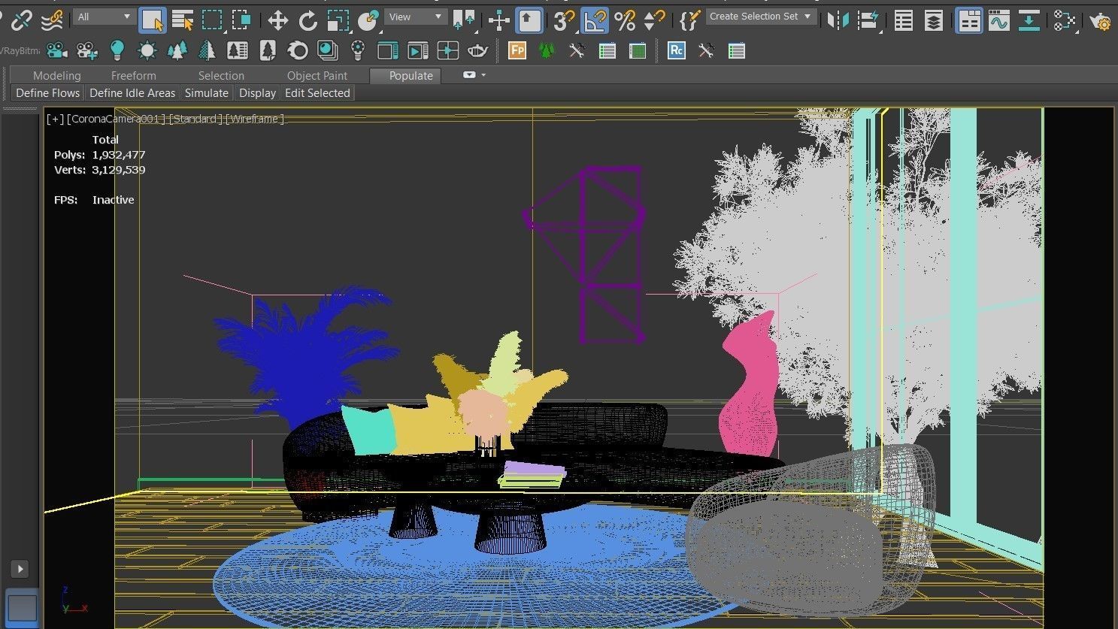This screenshot has height=629, width=1118.
Task: Click the Display panel button
Action: coord(257,93)
